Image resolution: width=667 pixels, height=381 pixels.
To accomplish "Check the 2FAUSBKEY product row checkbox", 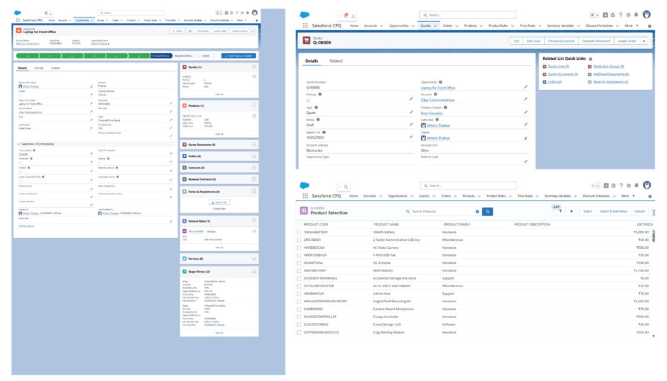I will point(299,240).
